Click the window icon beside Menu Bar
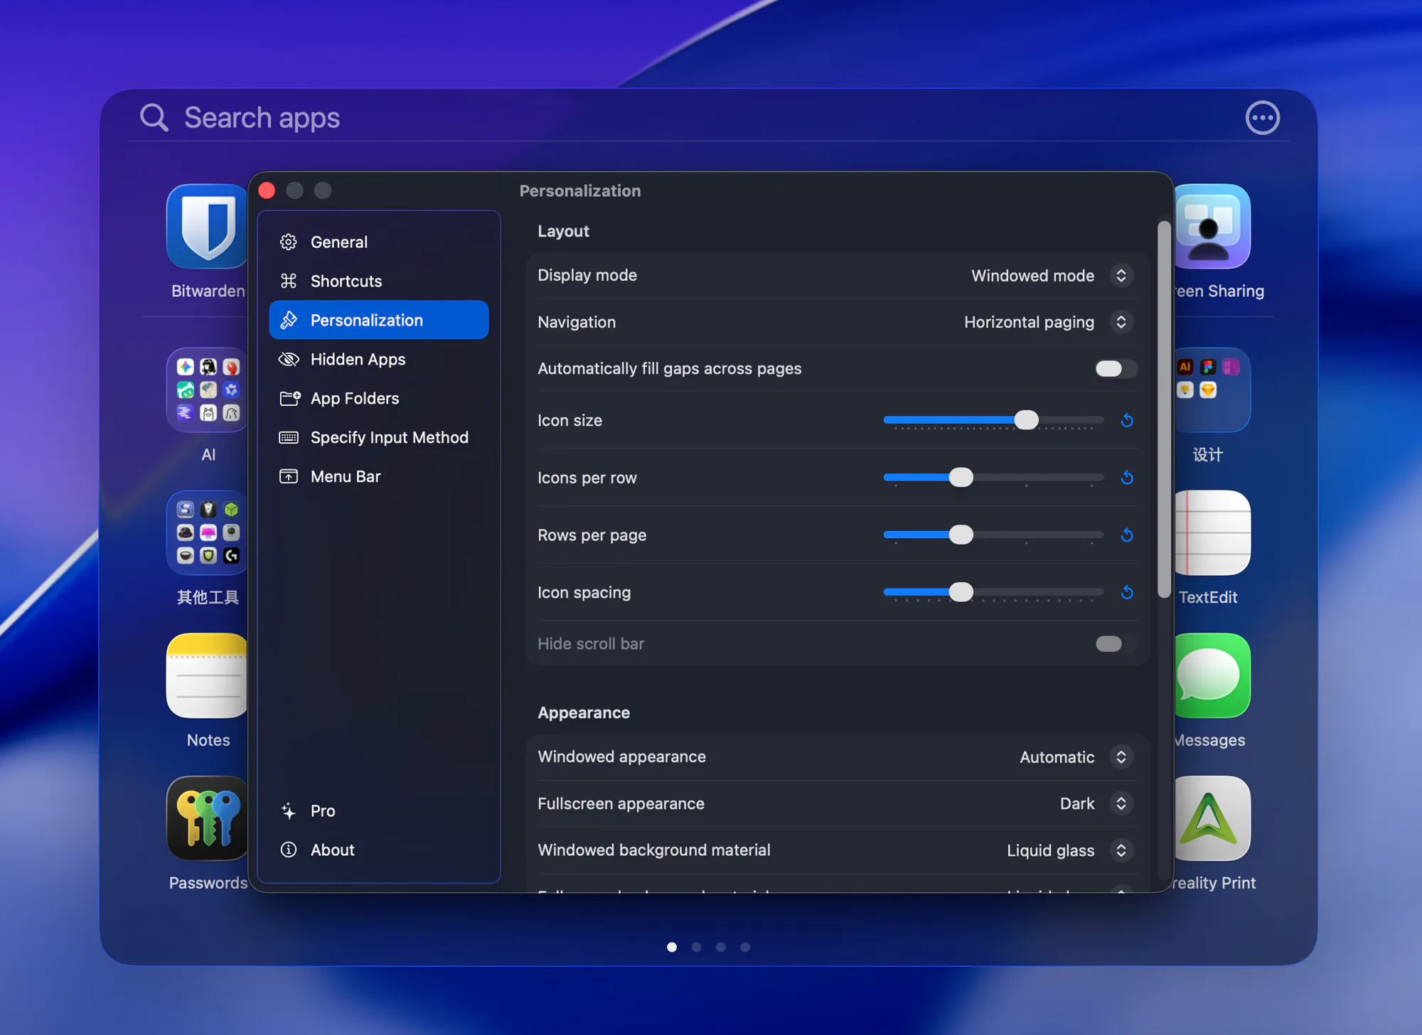This screenshot has width=1422, height=1035. (x=288, y=477)
